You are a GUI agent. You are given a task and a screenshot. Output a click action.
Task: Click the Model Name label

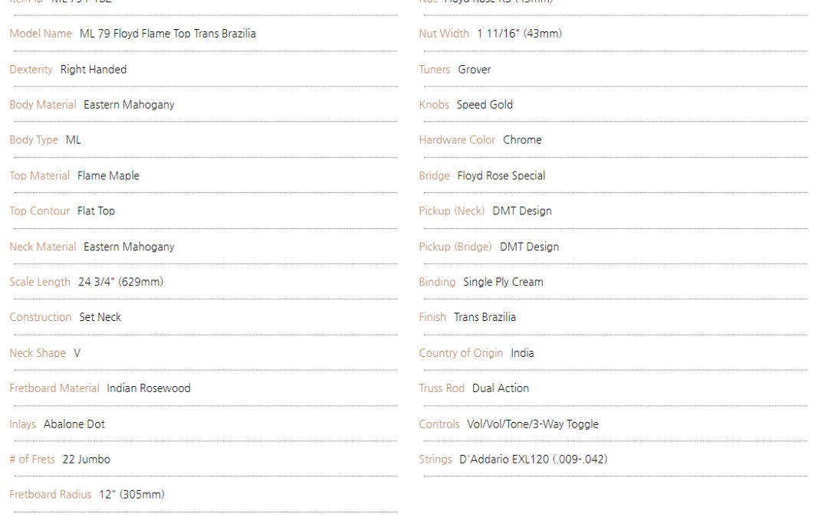pyautogui.click(x=41, y=34)
